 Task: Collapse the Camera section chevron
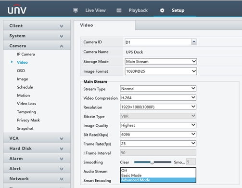point(62,46)
